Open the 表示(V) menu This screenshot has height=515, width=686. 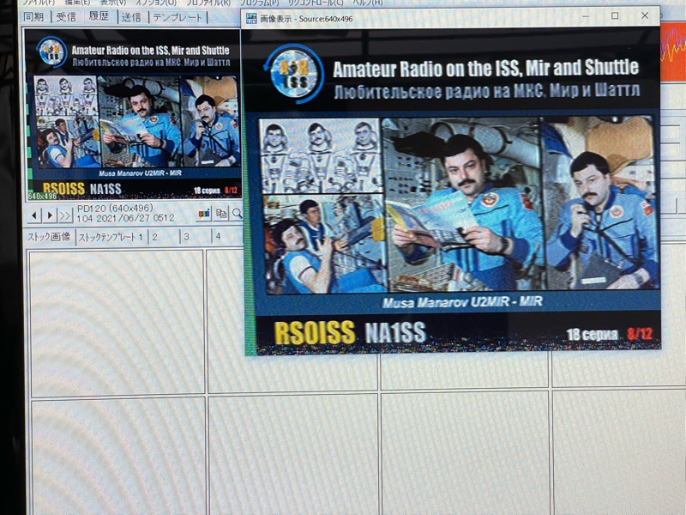pos(113,3)
